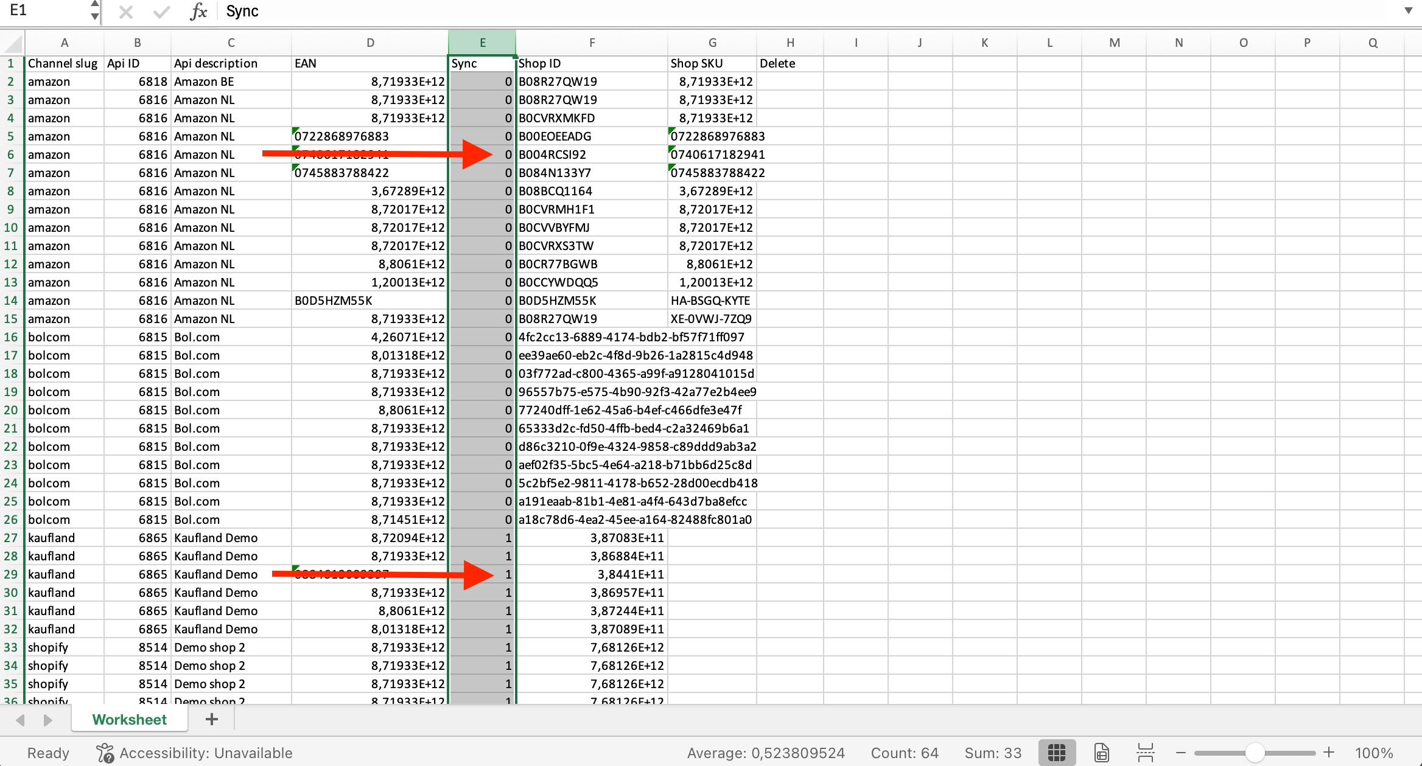Click bolcom cell in row 16

[x=64, y=337]
